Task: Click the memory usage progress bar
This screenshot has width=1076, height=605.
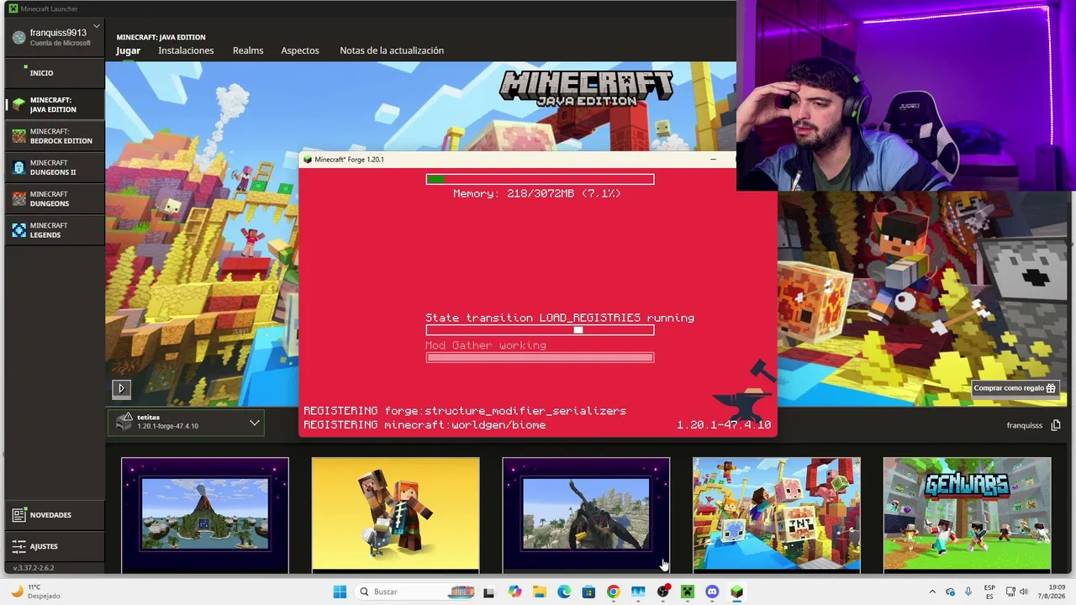Action: tap(540, 179)
